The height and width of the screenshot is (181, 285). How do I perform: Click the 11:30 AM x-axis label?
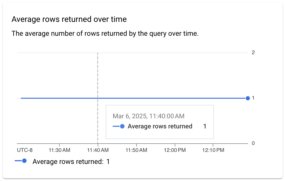[59, 150]
